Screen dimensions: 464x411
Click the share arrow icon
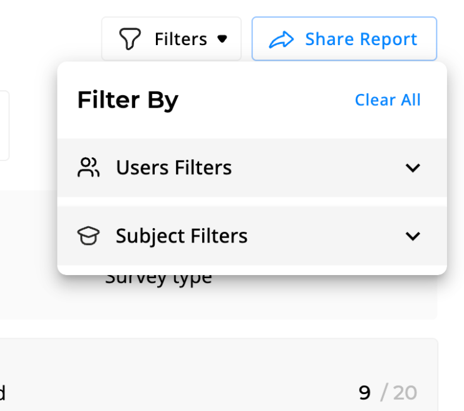pos(281,39)
